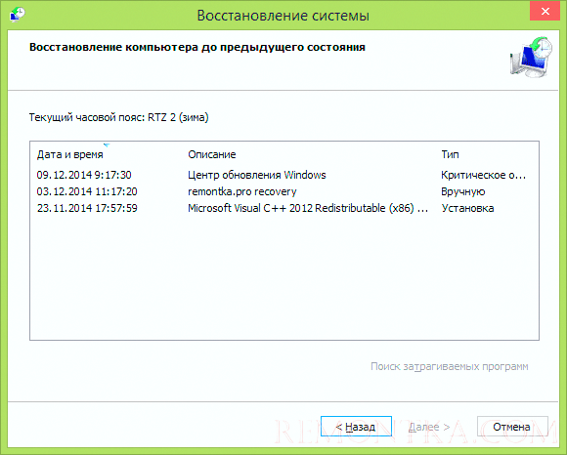Screen dimensions: 567x455
Task: Close the System Restore window
Action: coord(545,11)
